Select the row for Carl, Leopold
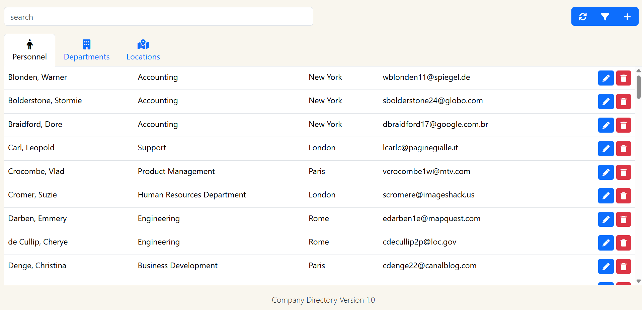 [x=167, y=148]
